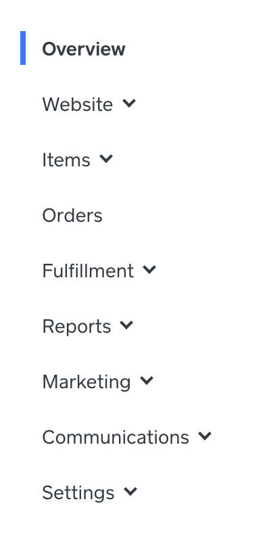Expand the Reports chevron arrow
This screenshot has width=269, height=533.
coord(126,325)
